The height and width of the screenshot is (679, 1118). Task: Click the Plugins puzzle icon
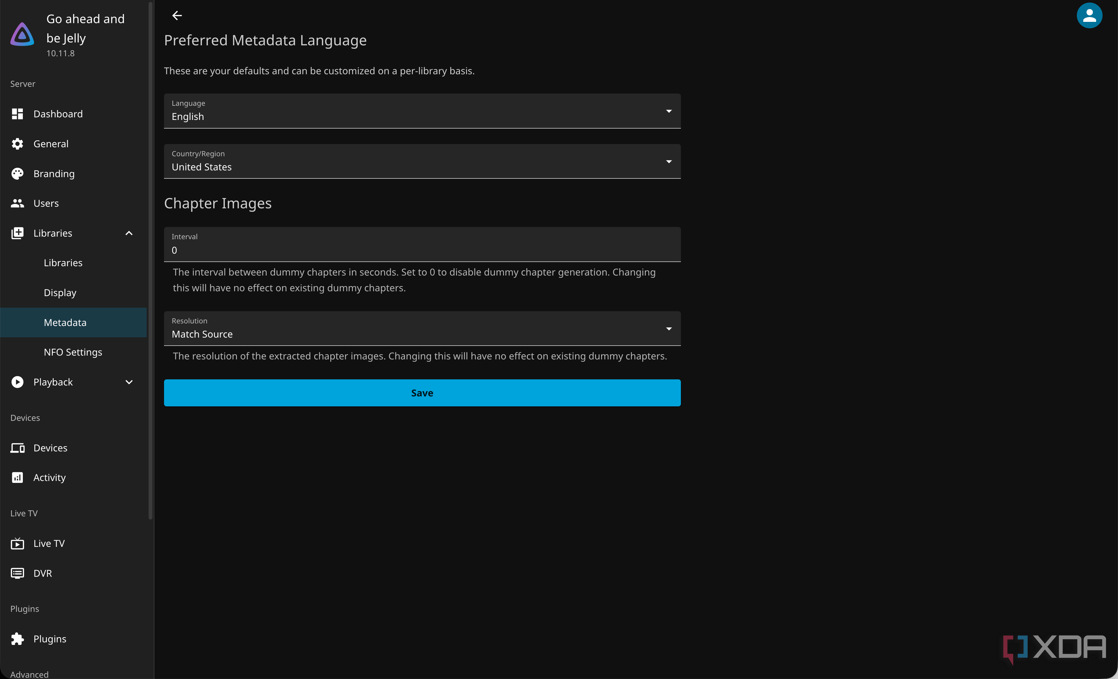(x=17, y=639)
